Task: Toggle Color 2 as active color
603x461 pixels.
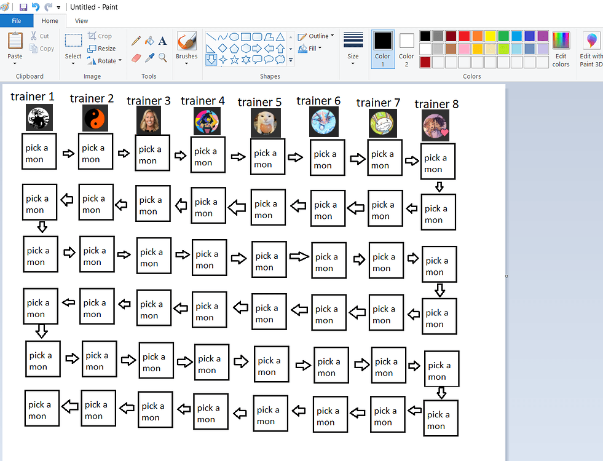Action: pyautogui.click(x=406, y=49)
